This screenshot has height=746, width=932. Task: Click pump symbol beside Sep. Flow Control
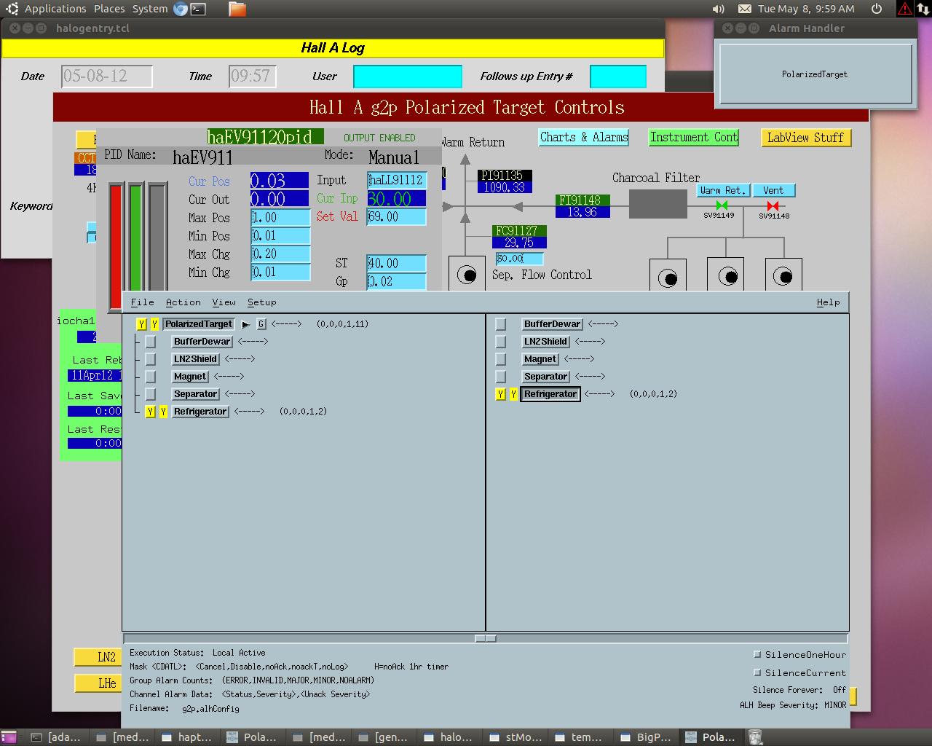coord(467,274)
